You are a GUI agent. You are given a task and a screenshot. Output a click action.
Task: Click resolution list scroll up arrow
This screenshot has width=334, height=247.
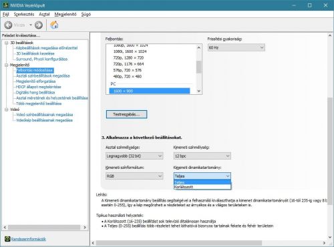click(x=199, y=47)
